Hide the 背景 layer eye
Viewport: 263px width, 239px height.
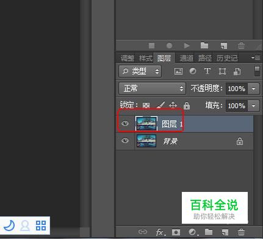click(x=125, y=141)
